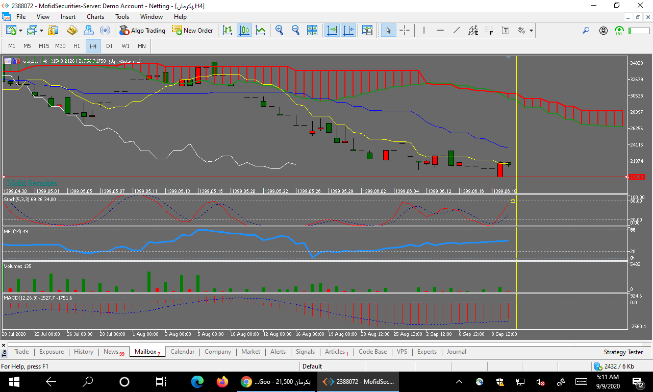The height and width of the screenshot is (392, 653).
Task: Click the green LVL icon
Action: coord(619,31)
